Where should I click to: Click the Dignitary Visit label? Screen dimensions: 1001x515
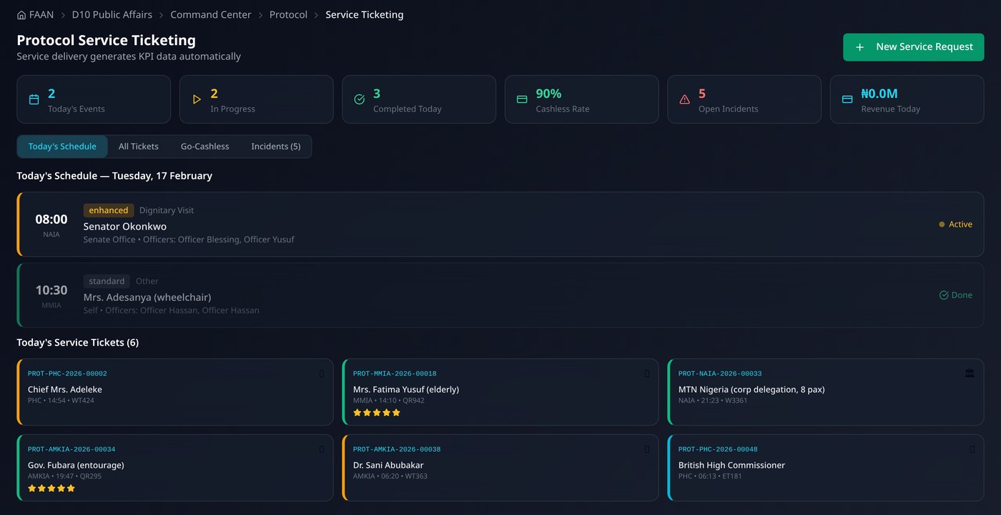tap(167, 210)
